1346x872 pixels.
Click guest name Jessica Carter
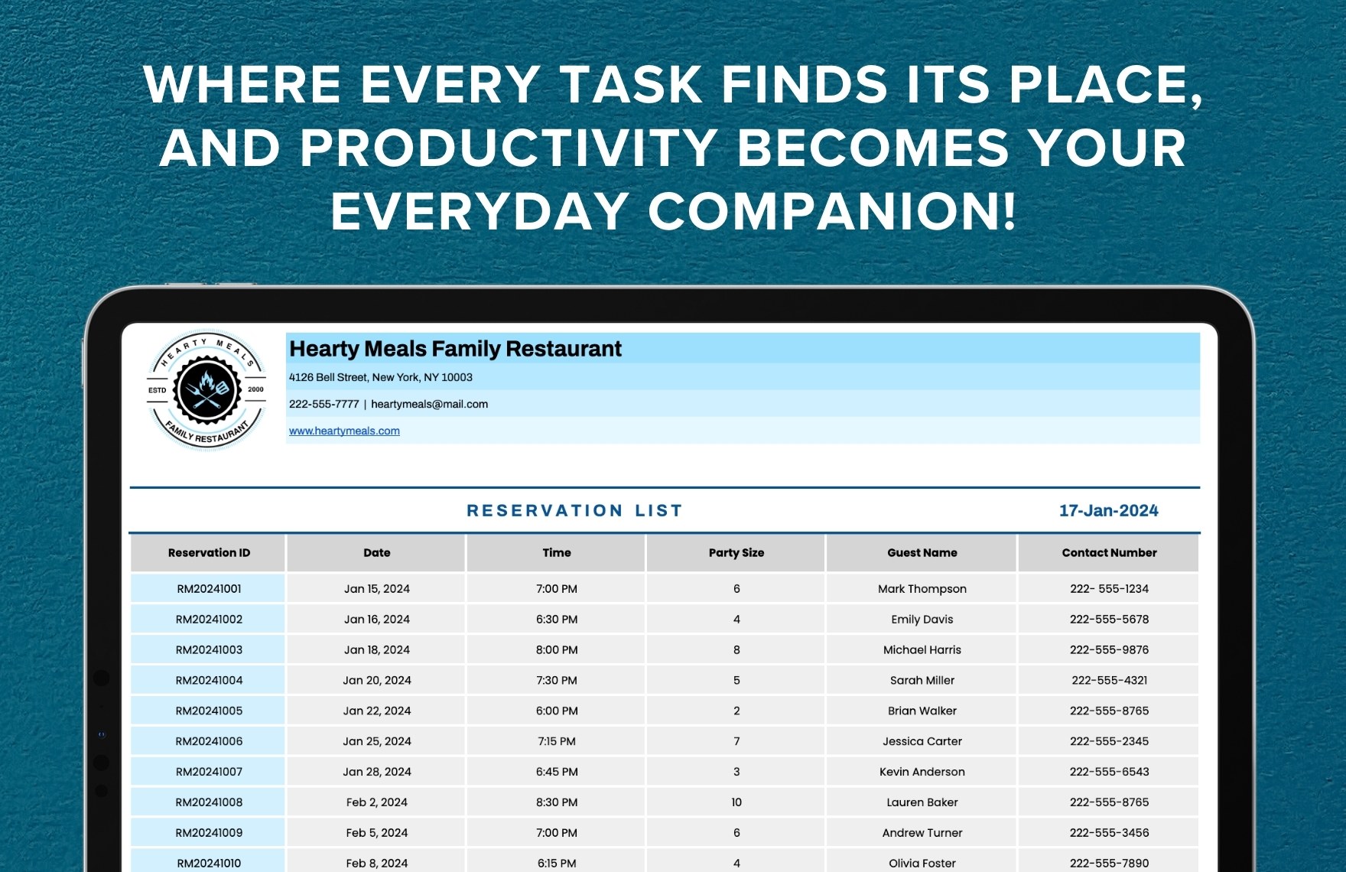point(922,741)
